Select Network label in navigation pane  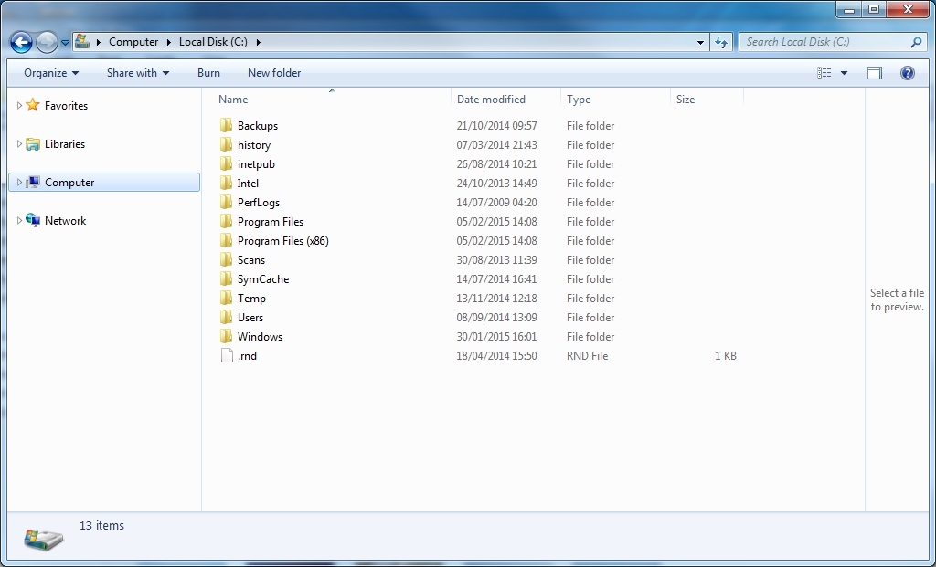click(x=65, y=221)
